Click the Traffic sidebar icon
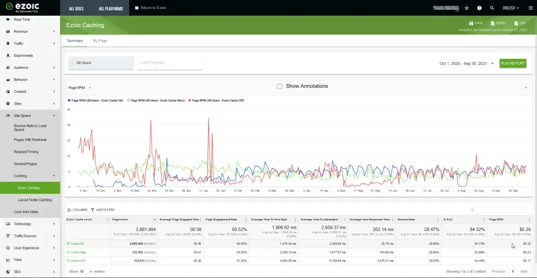Screen dimensions: 537x278 [x=9, y=43]
